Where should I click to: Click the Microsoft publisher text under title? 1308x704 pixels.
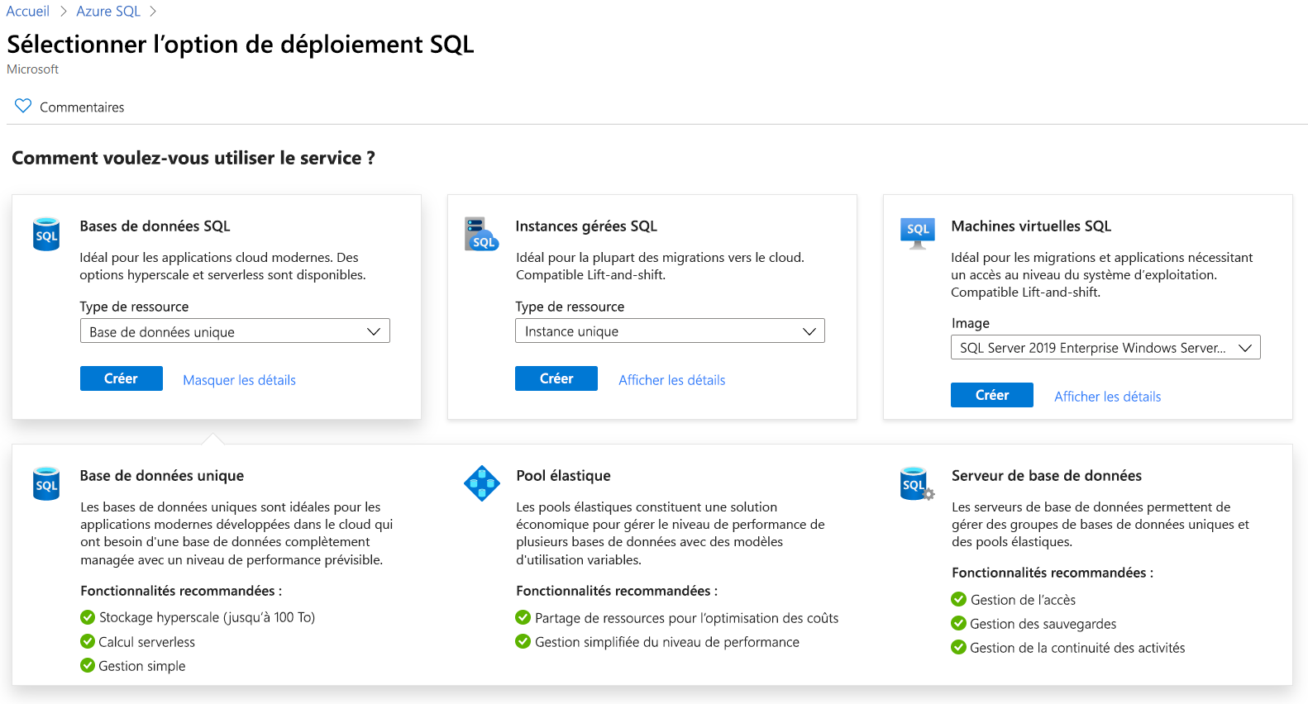click(33, 69)
